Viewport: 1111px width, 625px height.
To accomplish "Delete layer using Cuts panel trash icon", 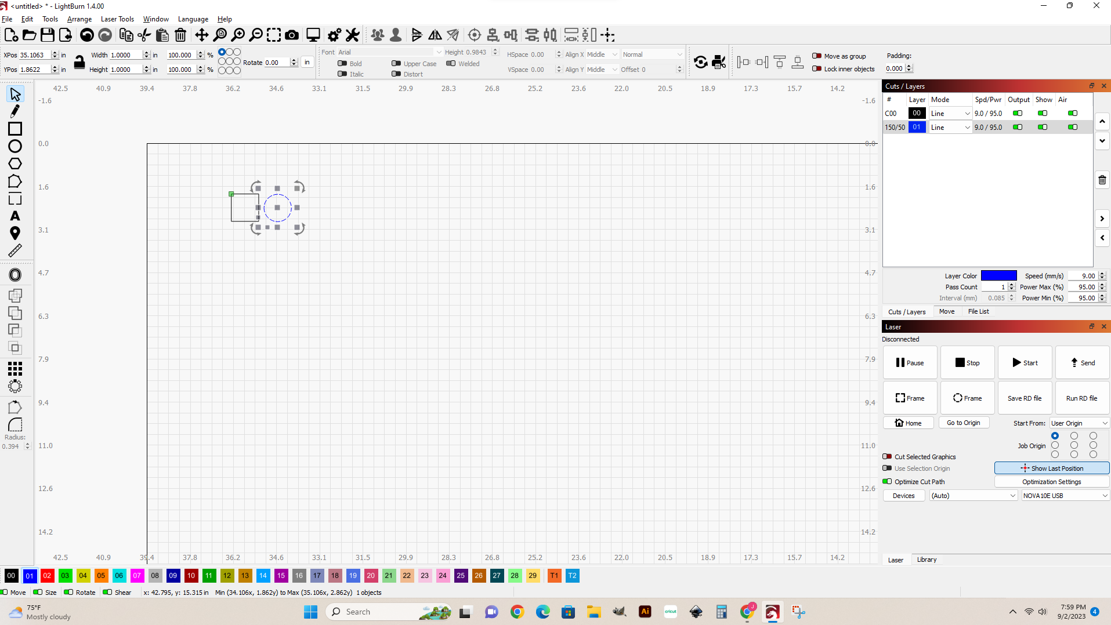I will pyautogui.click(x=1102, y=180).
